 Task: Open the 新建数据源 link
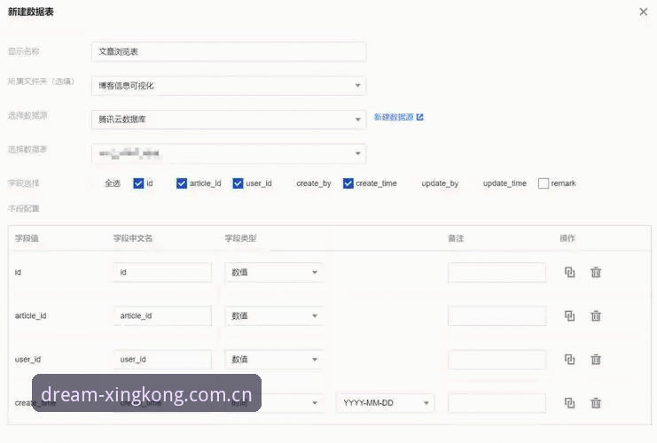coord(394,117)
